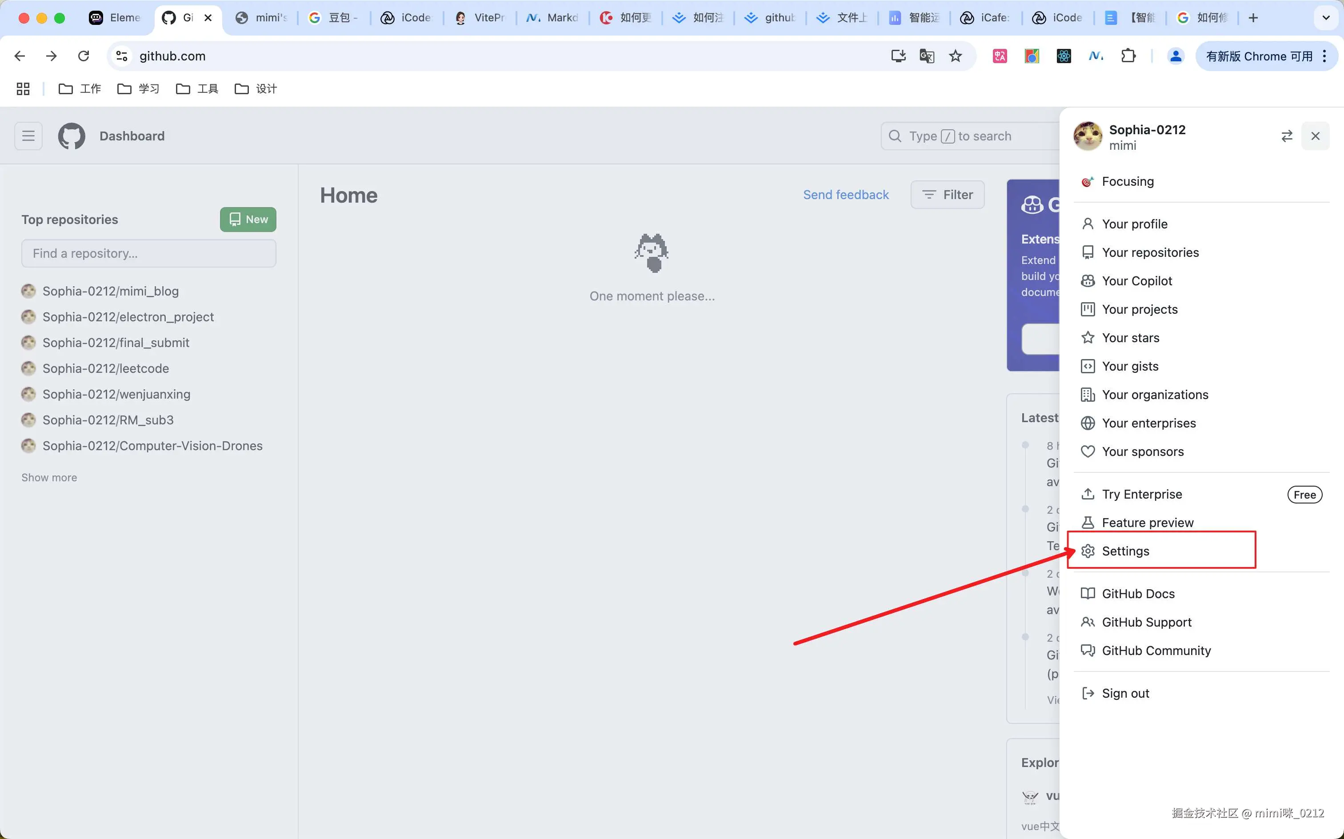Image resolution: width=1344 pixels, height=839 pixels.
Task: Click the GitHub Octocat logo
Action: 72,136
